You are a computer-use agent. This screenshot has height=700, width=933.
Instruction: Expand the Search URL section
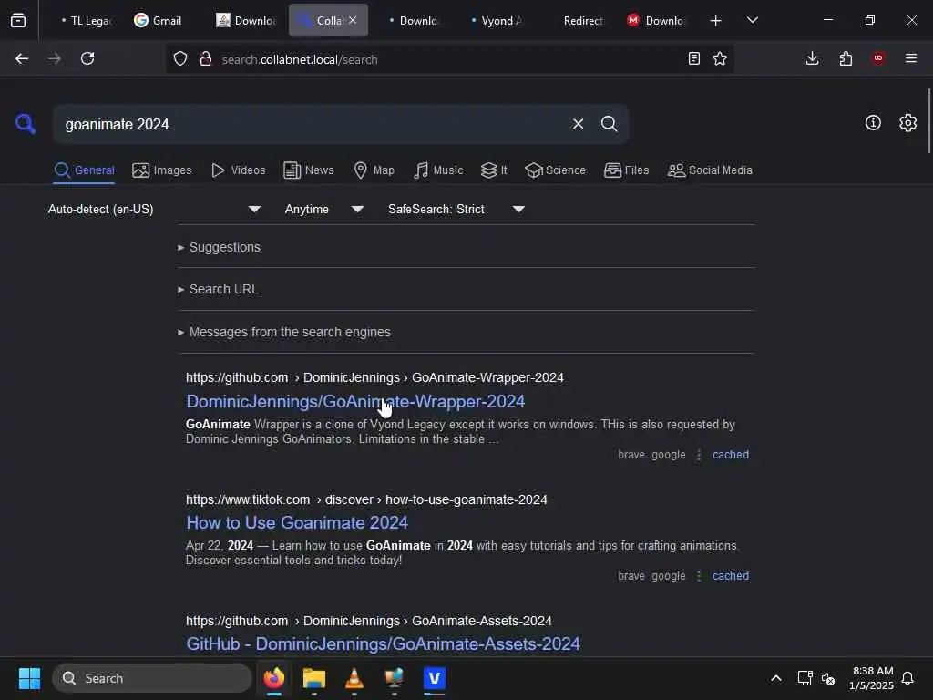click(218, 289)
